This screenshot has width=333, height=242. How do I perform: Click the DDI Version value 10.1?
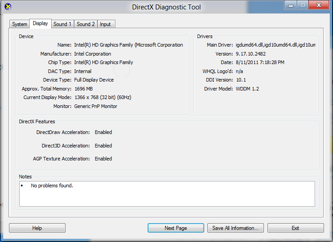pyautogui.click(x=241, y=80)
